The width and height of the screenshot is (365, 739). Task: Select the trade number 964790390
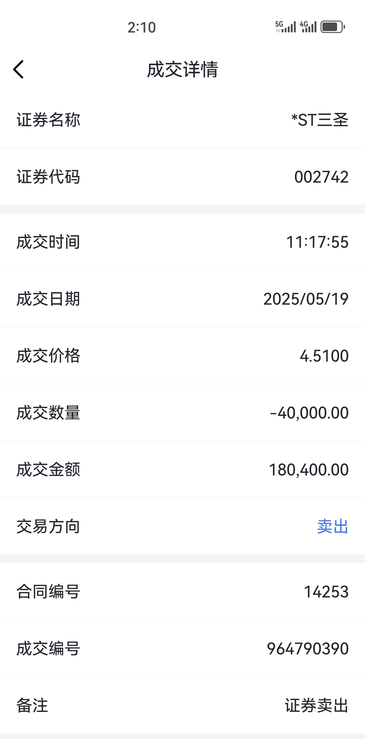tap(308, 649)
